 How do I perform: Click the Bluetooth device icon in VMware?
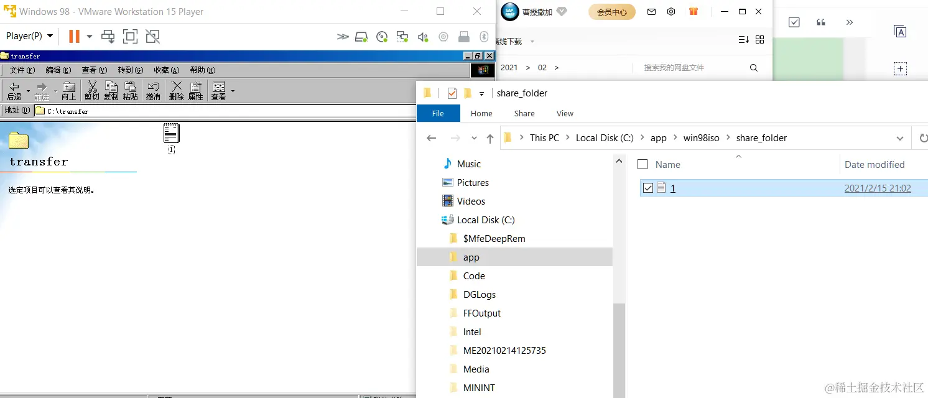click(x=483, y=37)
